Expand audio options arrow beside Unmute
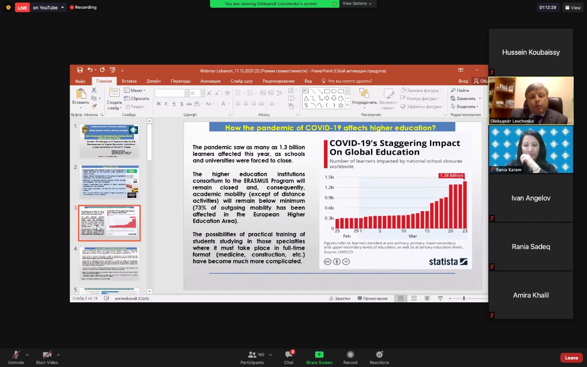587x367 pixels. click(x=27, y=355)
